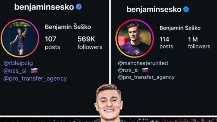Open the @manchesterunited mention link
Screen dimensions: 217x122
point(143,63)
